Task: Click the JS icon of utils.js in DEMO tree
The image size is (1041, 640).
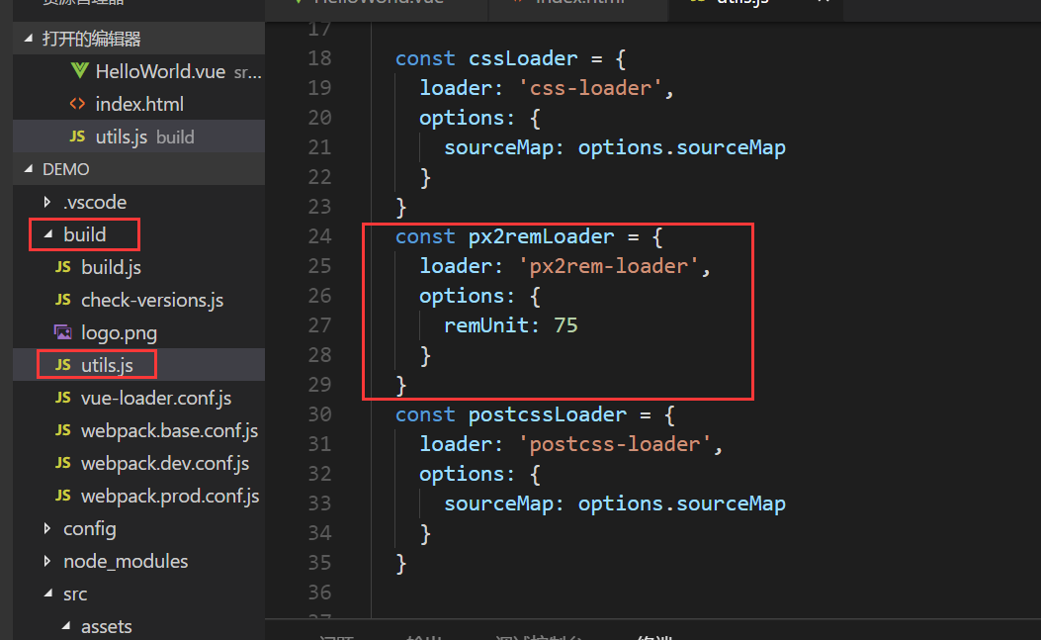Action: [x=63, y=364]
